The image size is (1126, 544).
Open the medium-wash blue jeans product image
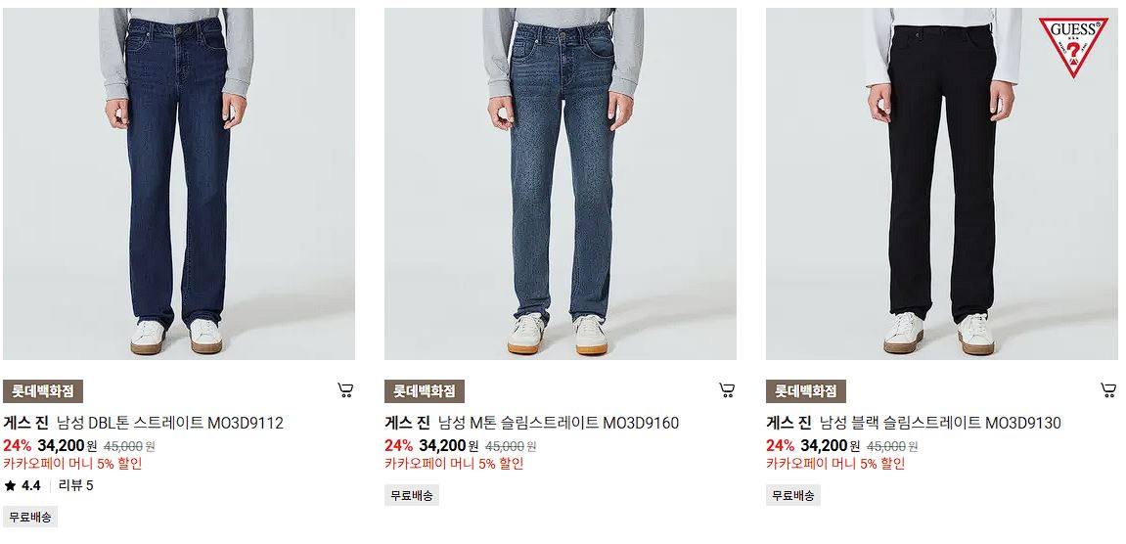pos(561,184)
